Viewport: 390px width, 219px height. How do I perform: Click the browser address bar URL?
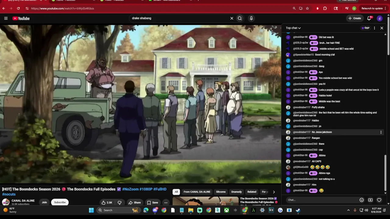(62, 9)
